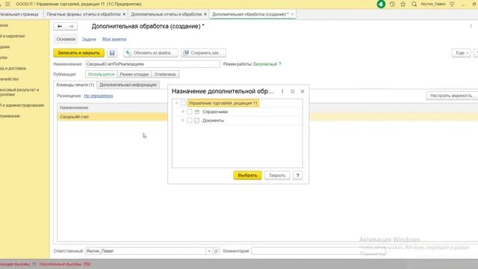The height and width of the screenshot is (269, 478).
Task: Click Записать и закрыть button
Action: click(x=79, y=53)
